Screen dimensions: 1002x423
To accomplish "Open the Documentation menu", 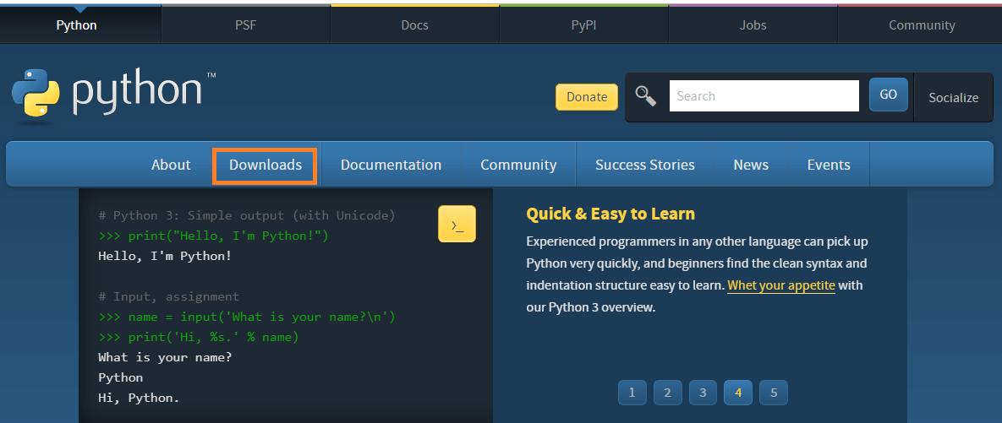I will (391, 165).
